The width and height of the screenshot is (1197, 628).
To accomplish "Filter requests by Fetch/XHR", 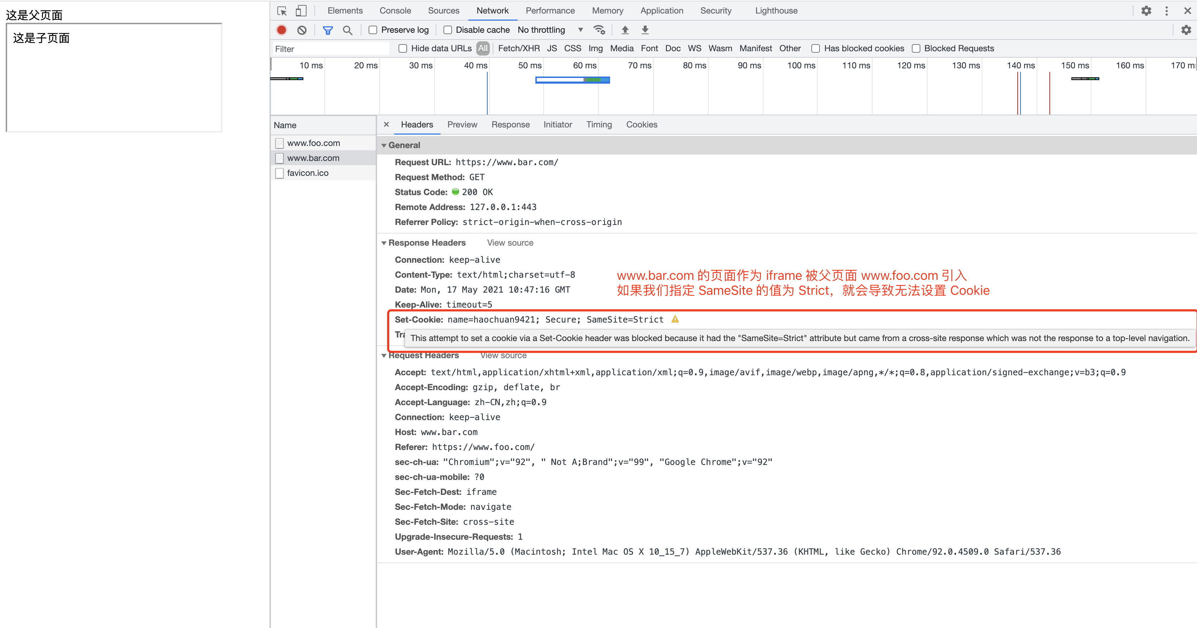I will click(519, 48).
